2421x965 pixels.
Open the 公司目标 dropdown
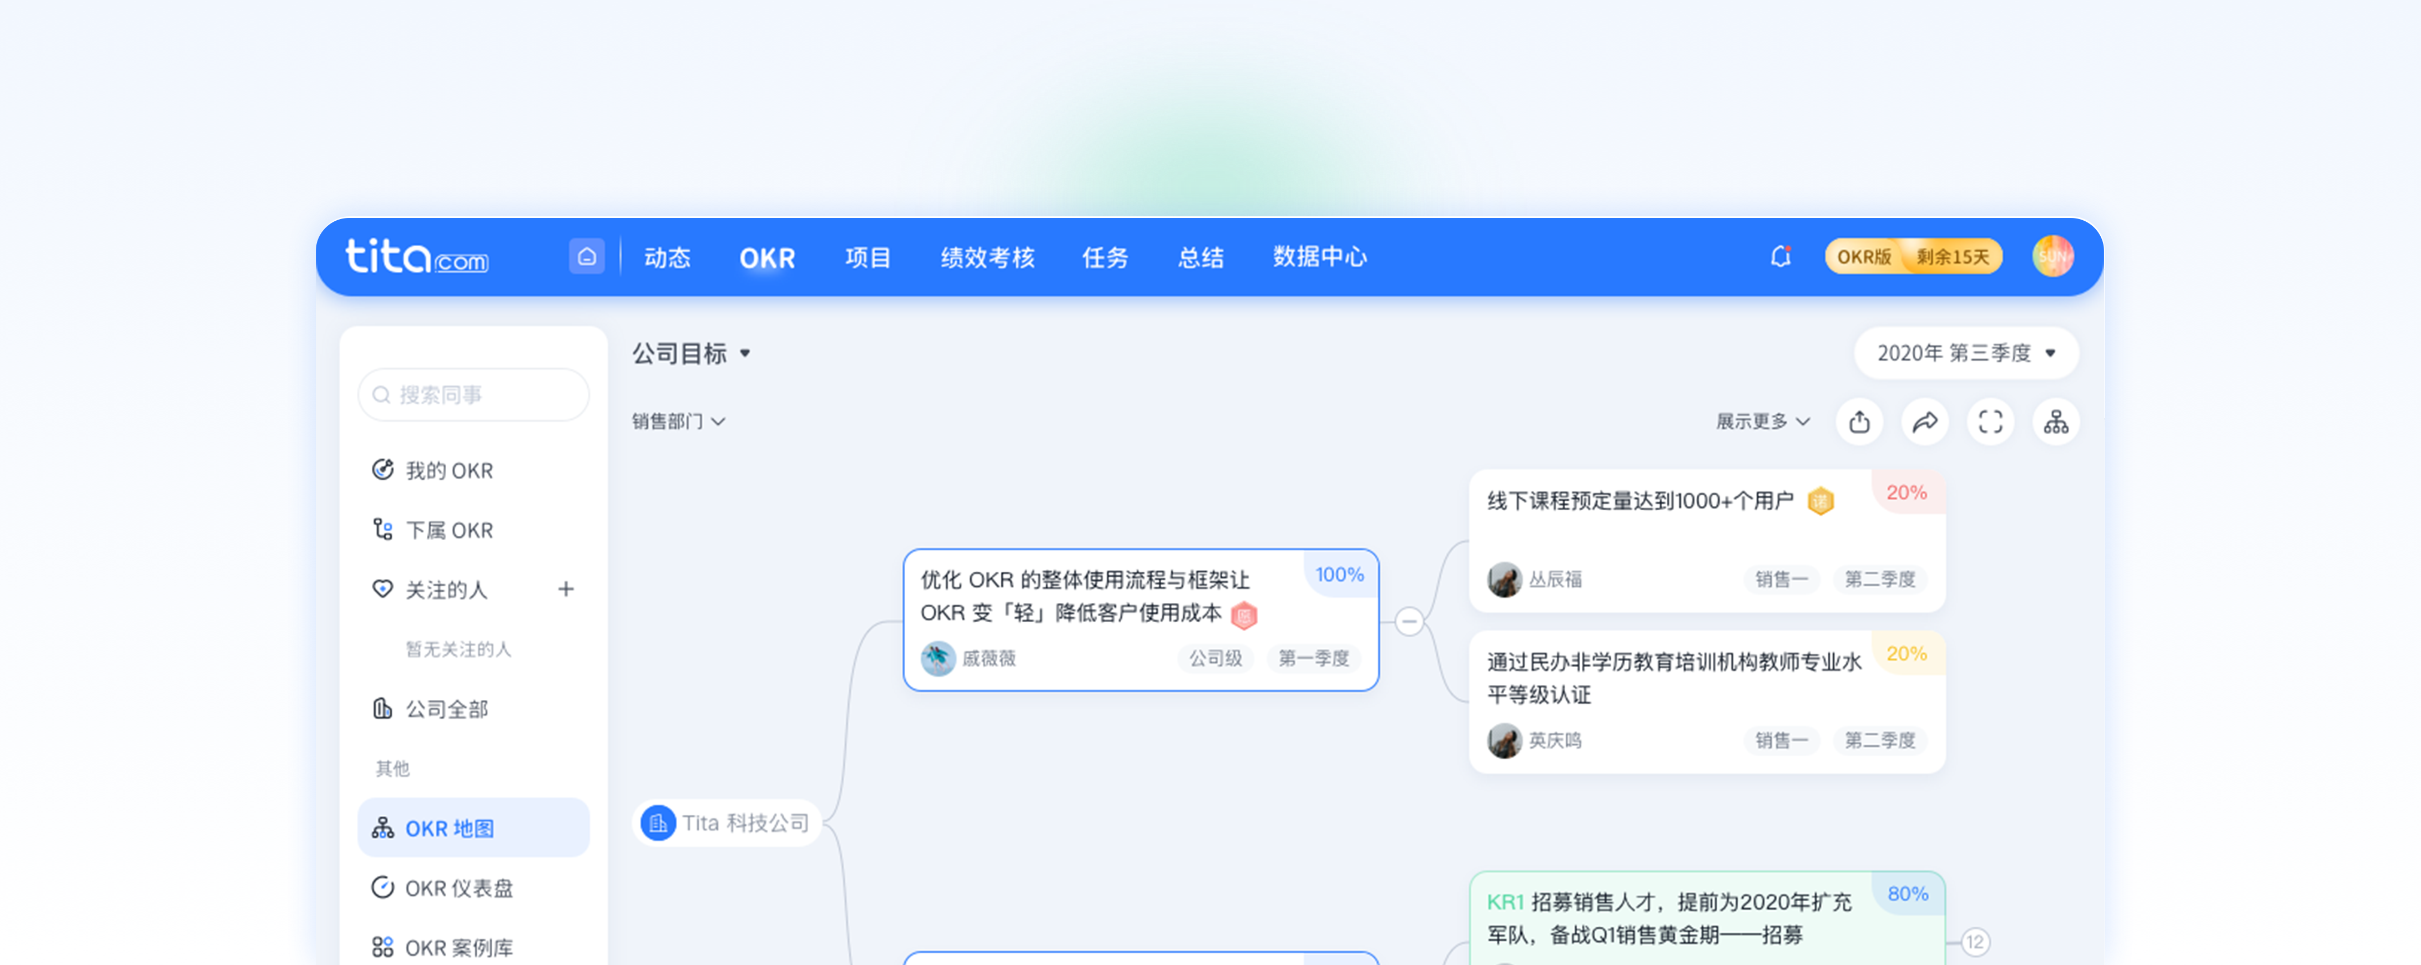[692, 354]
